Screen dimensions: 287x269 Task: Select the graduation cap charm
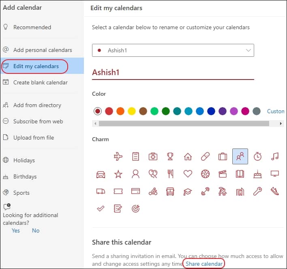188,192
